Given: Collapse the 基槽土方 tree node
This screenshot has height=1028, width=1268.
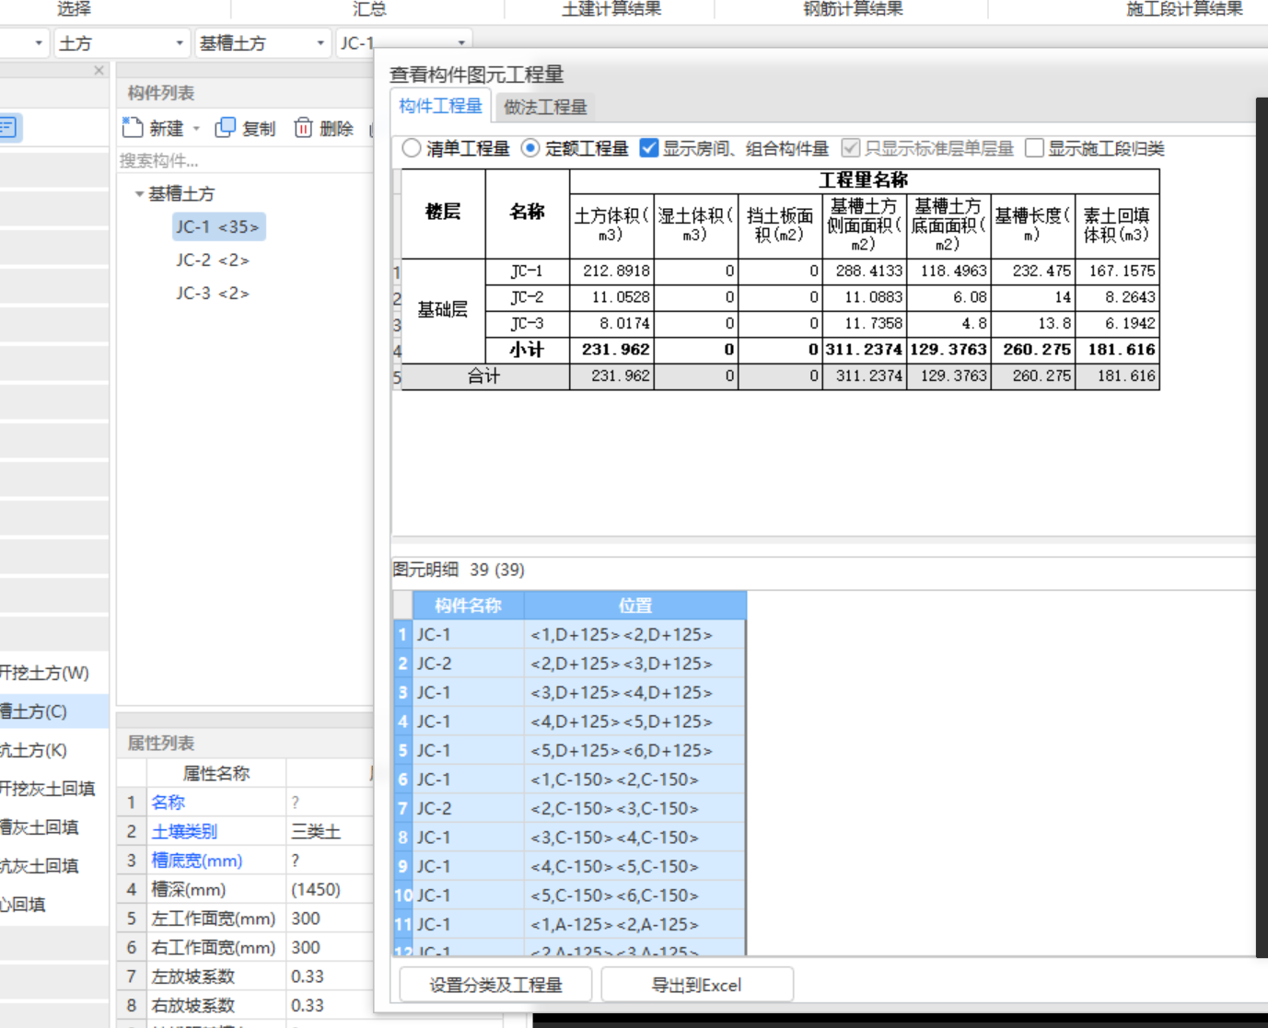Looking at the screenshot, I should pos(139,194).
